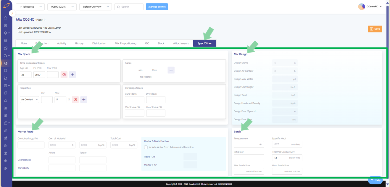390x187 pixels.
Task: Switch to the Block tab
Action: tap(161, 43)
